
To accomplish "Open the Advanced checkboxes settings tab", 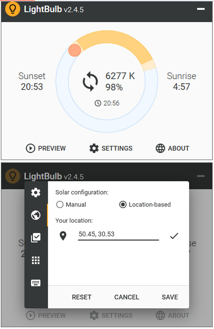I will [36, 238].
